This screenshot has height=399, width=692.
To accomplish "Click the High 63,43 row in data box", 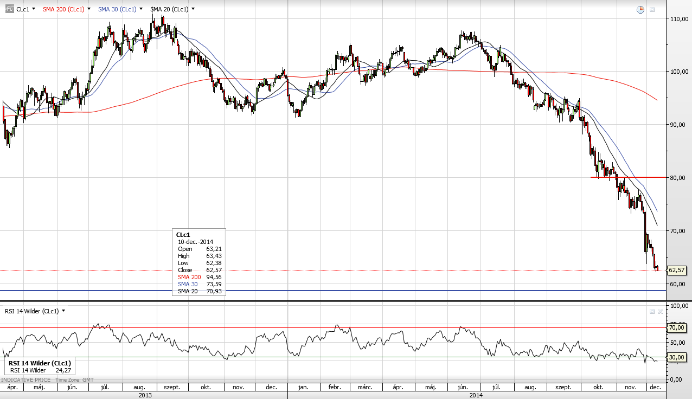I will pos(200,256).
